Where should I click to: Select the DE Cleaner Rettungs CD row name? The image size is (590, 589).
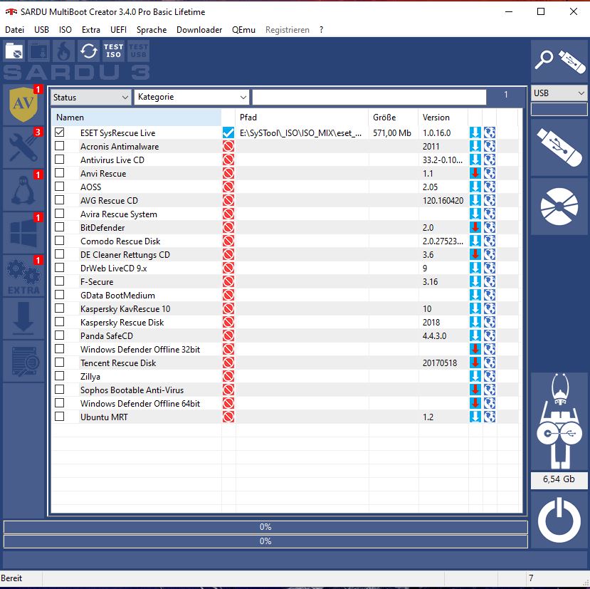[x=125, y=254]
